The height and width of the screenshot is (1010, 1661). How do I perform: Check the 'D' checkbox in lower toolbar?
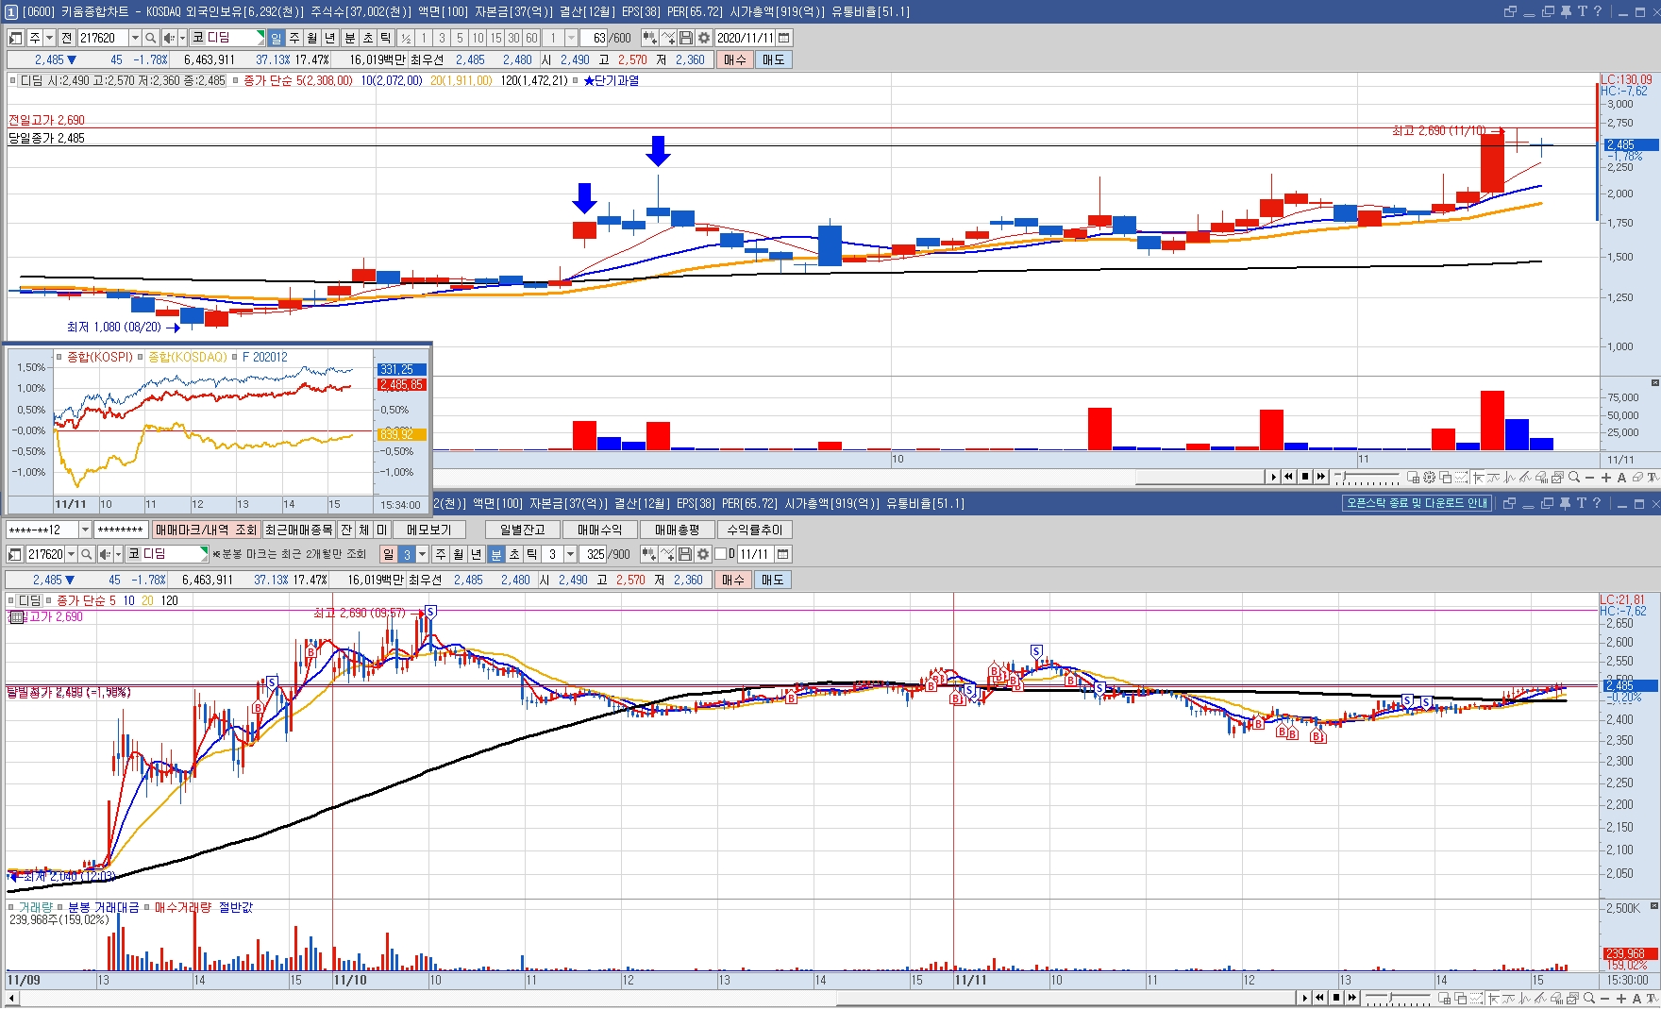[720, 554]
